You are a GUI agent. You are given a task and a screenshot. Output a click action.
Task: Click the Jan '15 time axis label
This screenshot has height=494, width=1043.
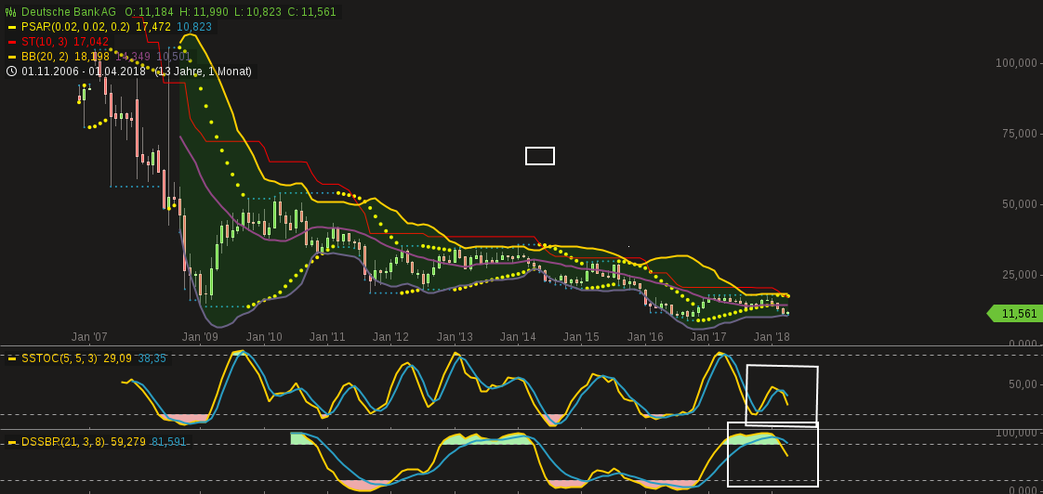point(581,337)
